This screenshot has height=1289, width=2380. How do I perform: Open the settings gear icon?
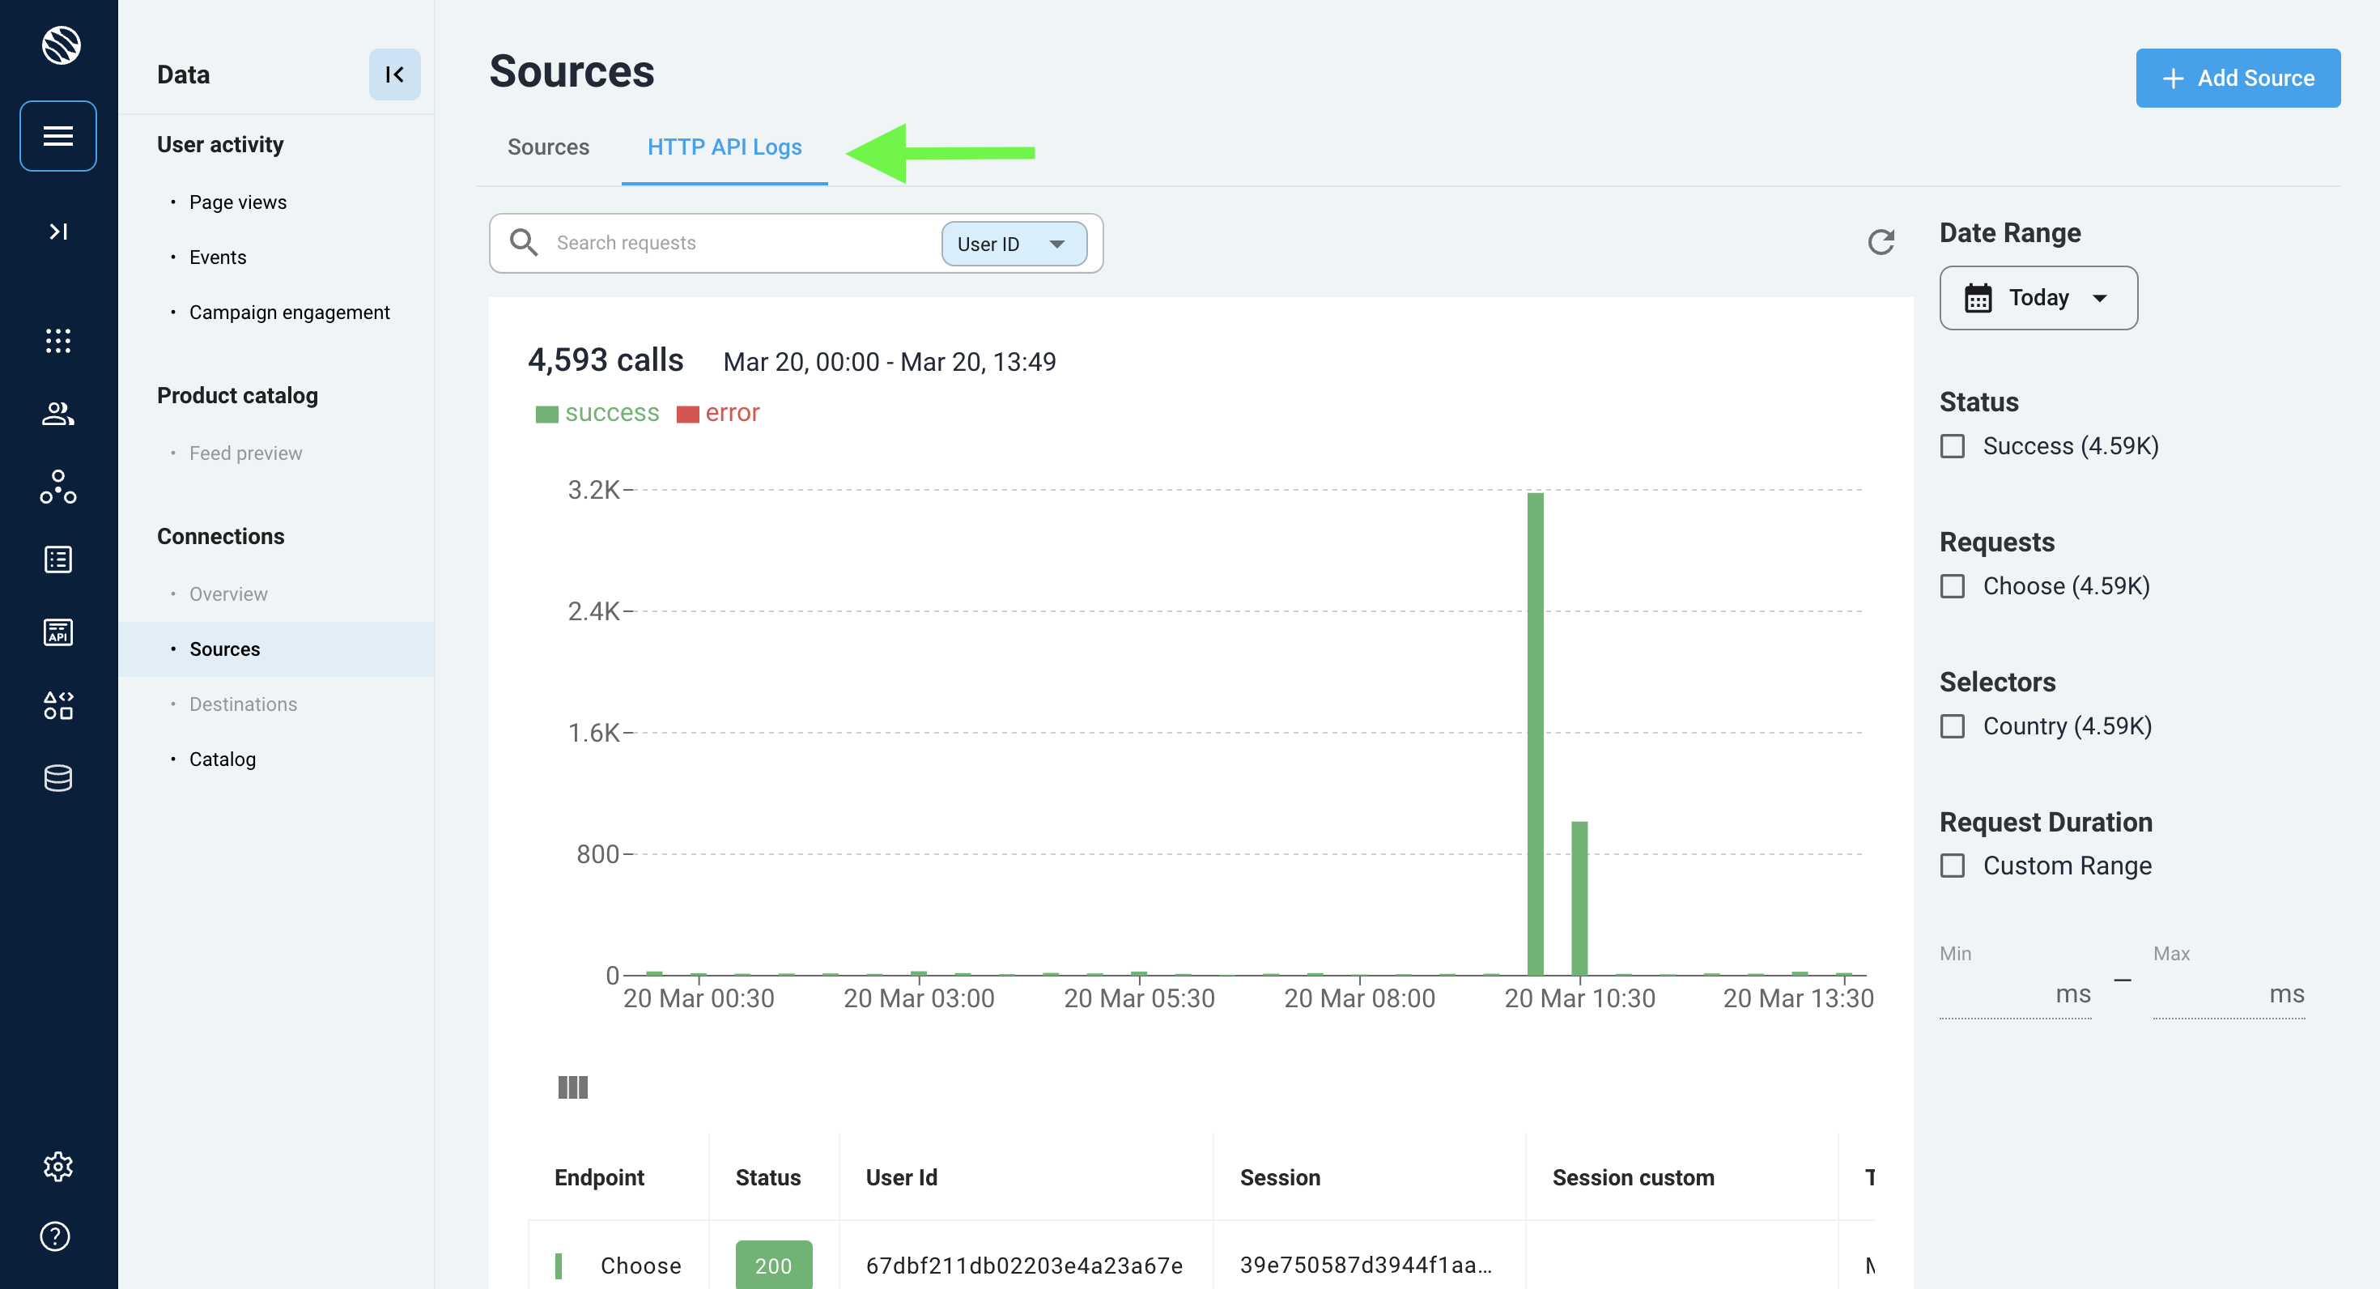pyautogui.click(x=58, y=1166)
